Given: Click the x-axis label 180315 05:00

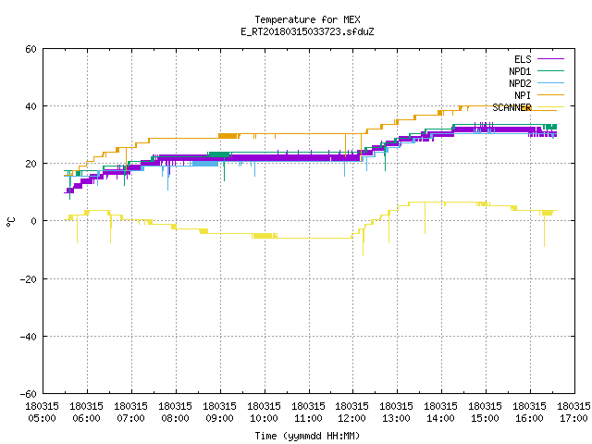Looking at the screenshot, I should point(42,413).
